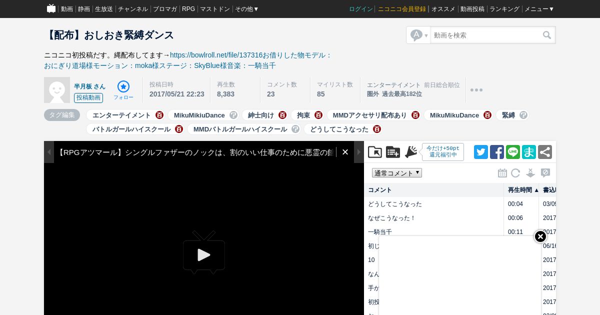Open the ランキング link

[505, 9]
